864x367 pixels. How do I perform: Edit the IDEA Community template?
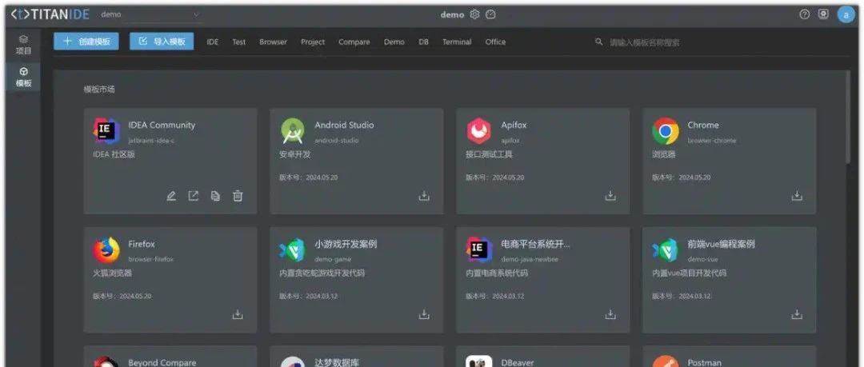(171, 196)
